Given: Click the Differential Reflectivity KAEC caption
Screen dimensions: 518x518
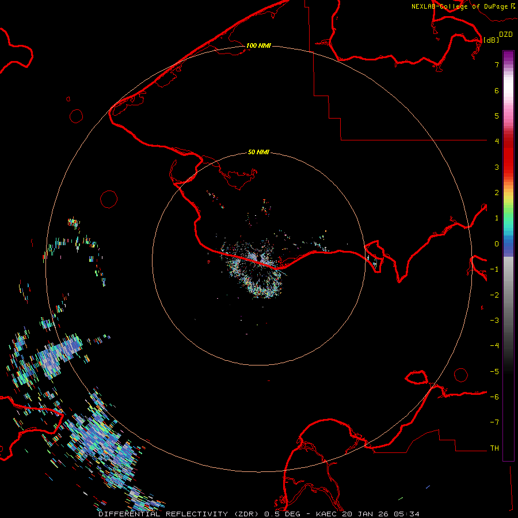Looking at the screenshot, I should [x=259, y=514].
